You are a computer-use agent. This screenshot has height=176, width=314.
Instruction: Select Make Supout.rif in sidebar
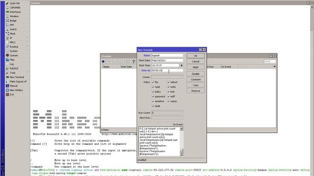[x=18, y=82]
